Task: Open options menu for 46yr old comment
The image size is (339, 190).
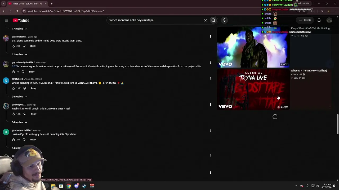Action: (x=210, y=130)
